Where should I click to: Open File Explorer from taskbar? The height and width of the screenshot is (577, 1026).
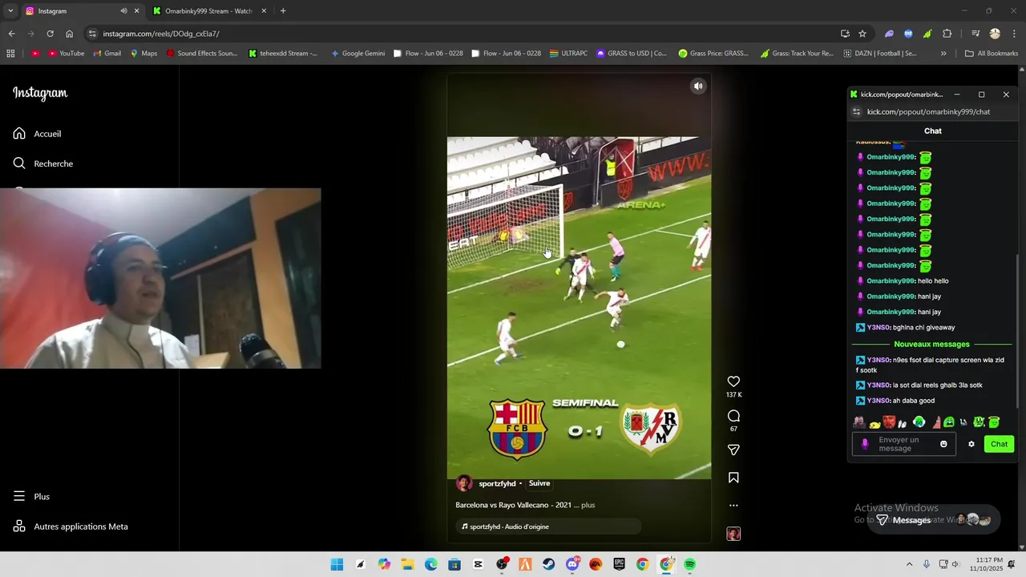(407, 564)
